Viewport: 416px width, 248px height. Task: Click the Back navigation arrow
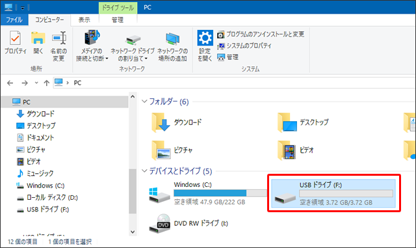10,83
